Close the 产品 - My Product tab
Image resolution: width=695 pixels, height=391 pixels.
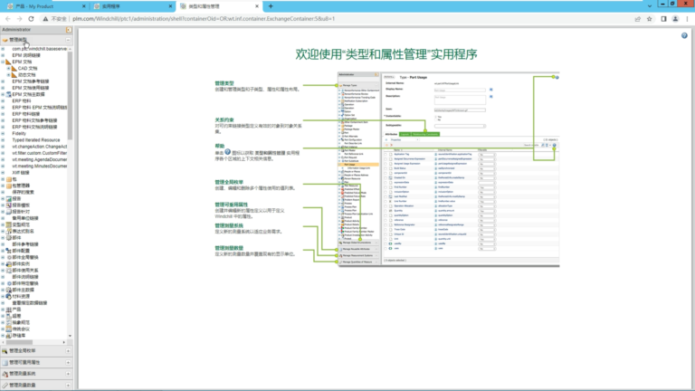tap(84, 6)
